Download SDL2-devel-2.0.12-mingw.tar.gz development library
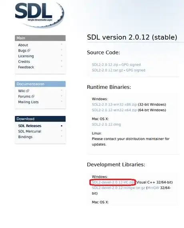Viewport: 184px width, 228px height. pos(118,188)
